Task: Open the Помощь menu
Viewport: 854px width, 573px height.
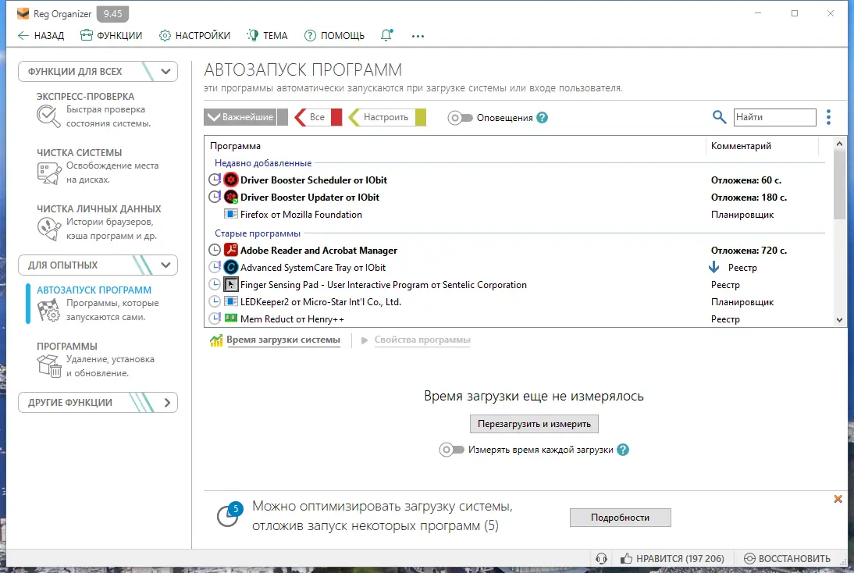Action: (x=334, y=35)
